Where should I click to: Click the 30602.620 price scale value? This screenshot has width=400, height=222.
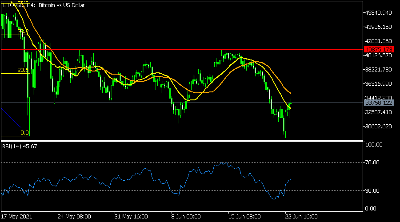pyautogui.click(x=378, y=127)
